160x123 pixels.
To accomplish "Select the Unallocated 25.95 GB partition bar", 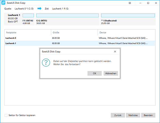I will point(128,15).
